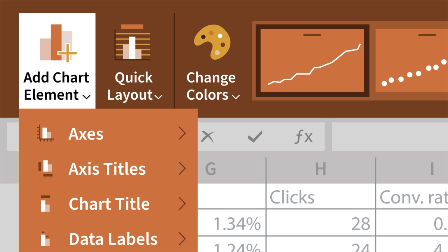The height and width of the screenshot is (252, 448).
Task: Click the Quick Layout icon
Action: pos(133,43)
